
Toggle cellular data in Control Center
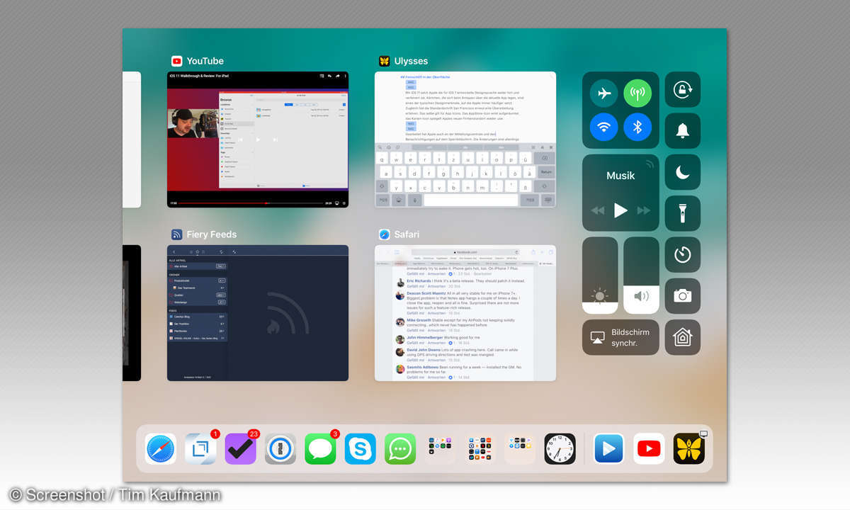point(637,93)
